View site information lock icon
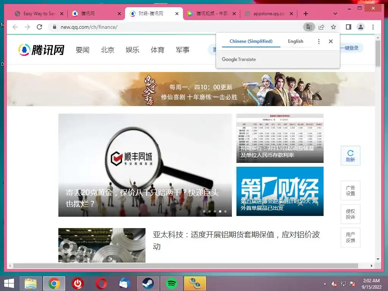The height and width of the screenshot is (291, 388). pyautogui.click(x=55, y=27)
